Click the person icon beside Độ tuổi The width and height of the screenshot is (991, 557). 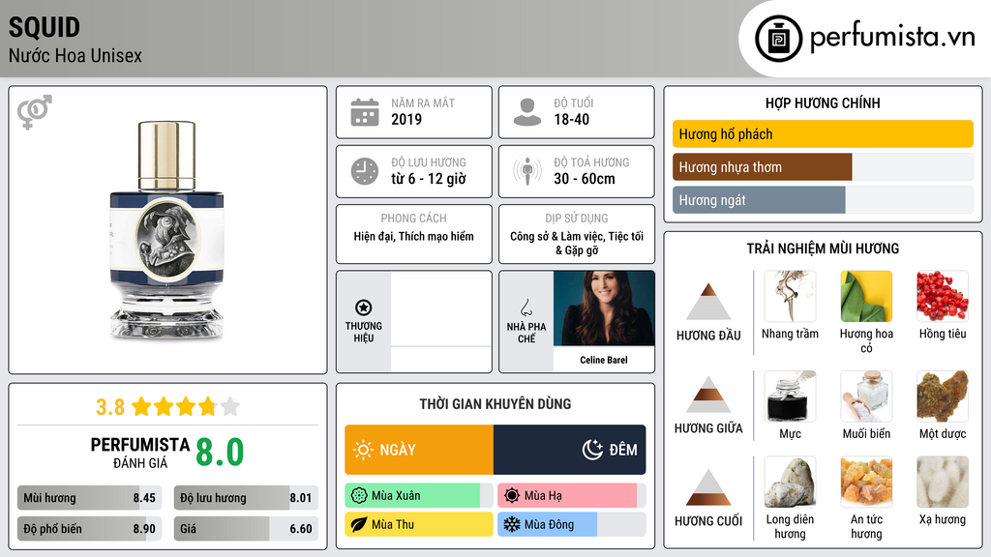[527, 112]
